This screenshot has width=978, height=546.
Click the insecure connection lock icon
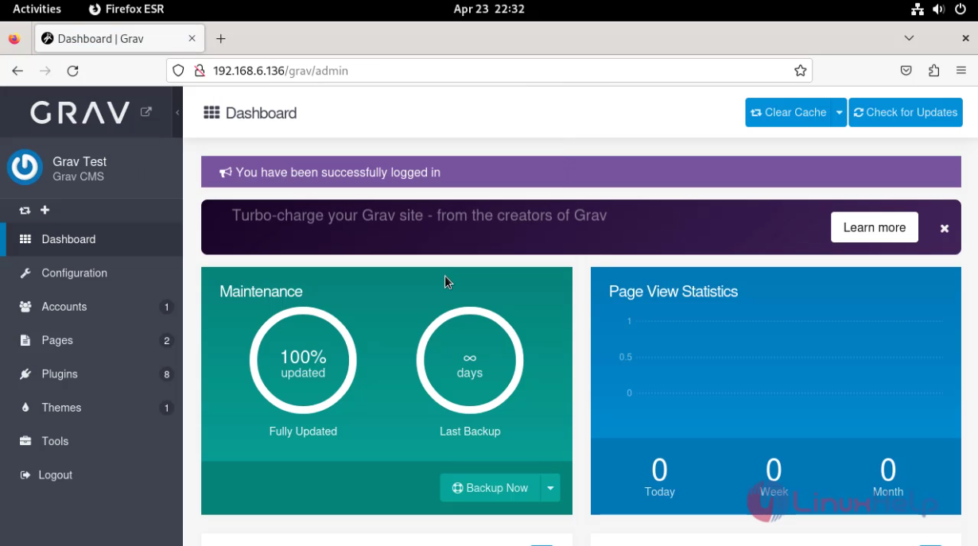click(x=199, y=71)
